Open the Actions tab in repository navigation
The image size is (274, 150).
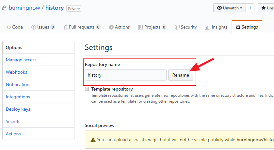[x=120, y=27]
